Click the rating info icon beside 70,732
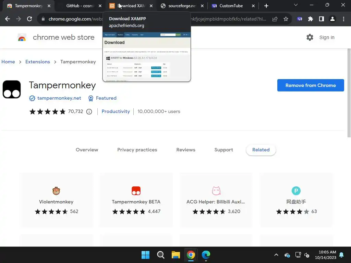This screenshot has height=263, width=351. point(89,112)
